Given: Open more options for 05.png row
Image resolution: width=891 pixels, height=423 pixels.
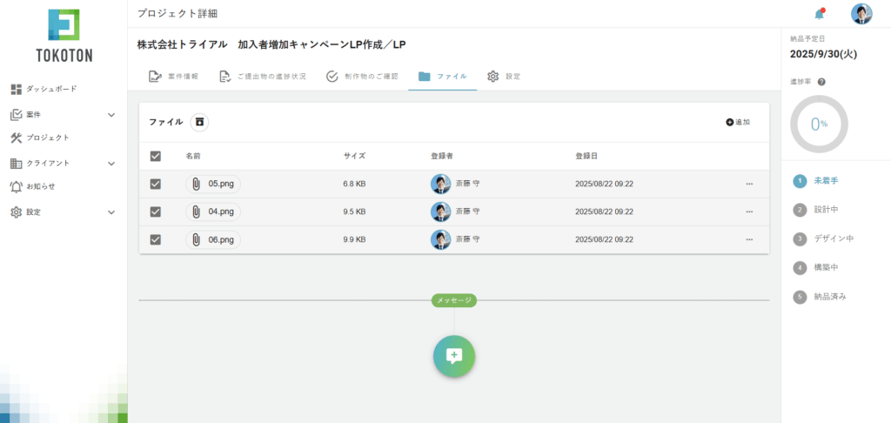Looking at the screenshot, I should [x=749, y=184].
